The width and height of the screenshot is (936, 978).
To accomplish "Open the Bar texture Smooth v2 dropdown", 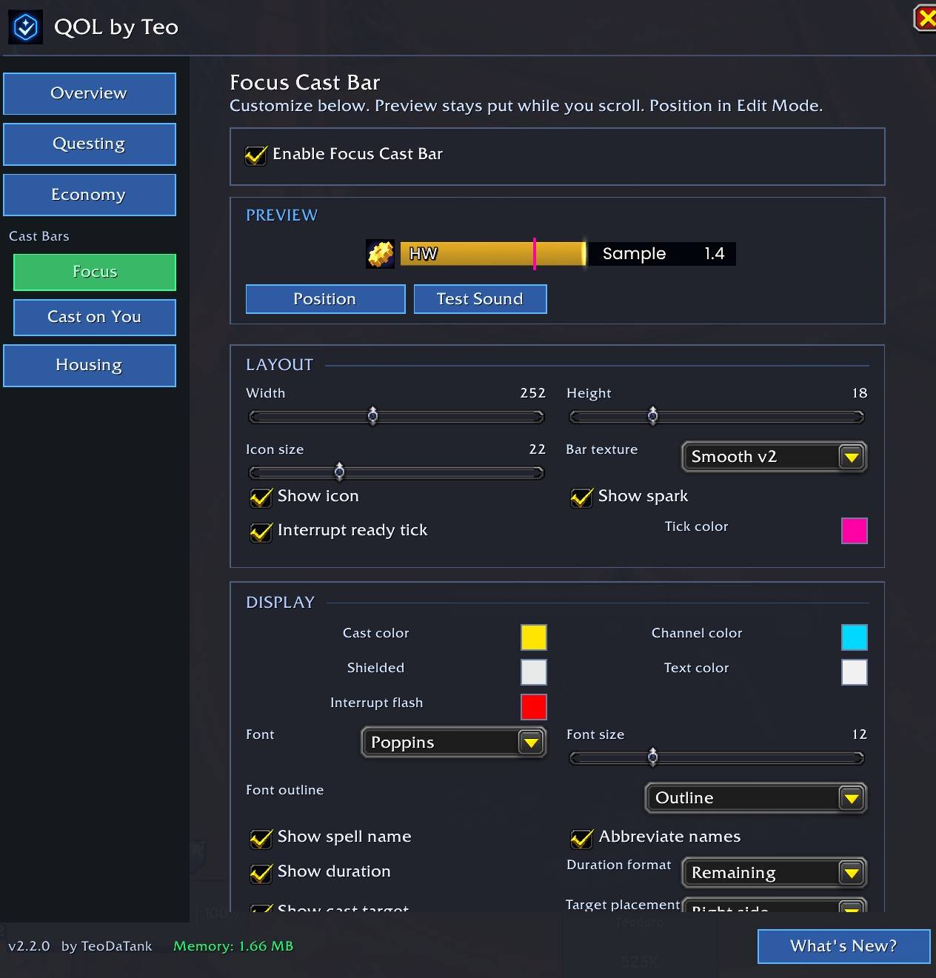I will pyautogui.click(x=774, y=457).
